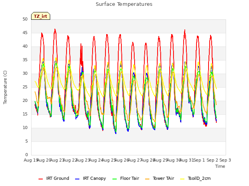
Task: Click the Time axis label
Action: [x=220, y=166]
